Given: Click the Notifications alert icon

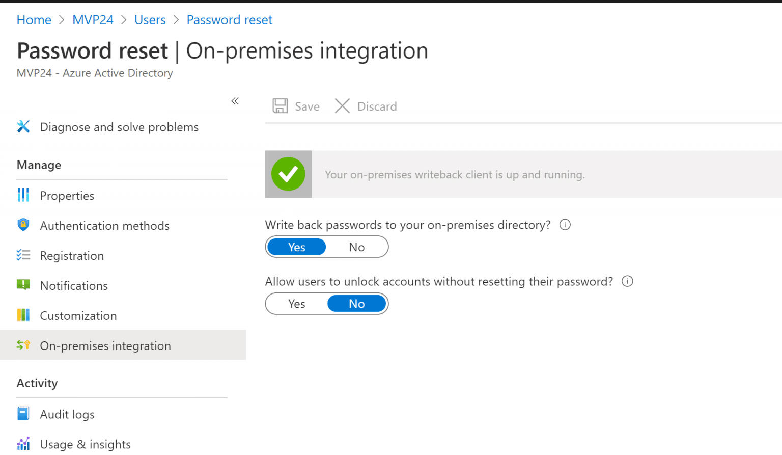Looking at the screenshot, I should tap(23, 285).
